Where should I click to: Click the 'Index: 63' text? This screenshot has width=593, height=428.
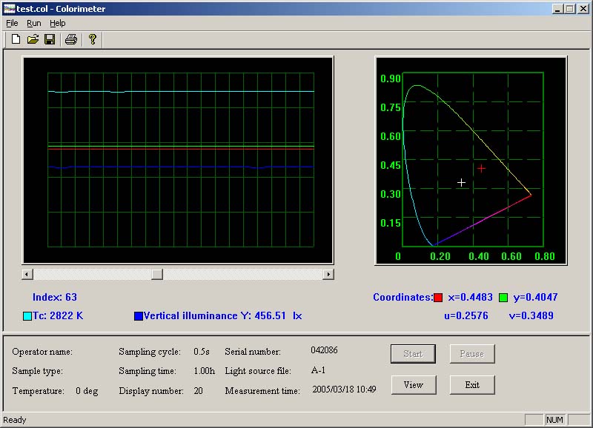click(x=55, y=297)
